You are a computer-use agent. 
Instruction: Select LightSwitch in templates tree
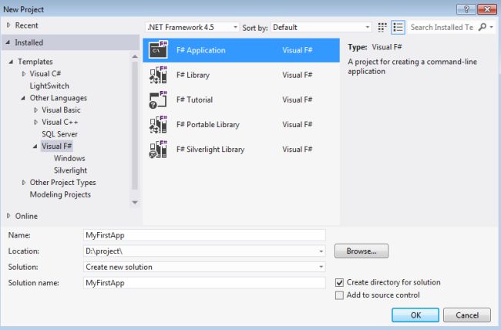(49, 86)
